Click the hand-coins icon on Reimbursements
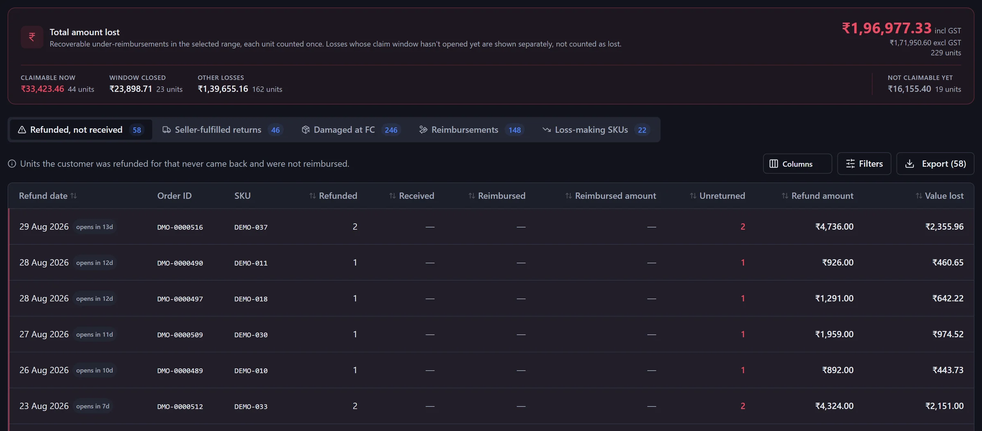 [423, 130]
